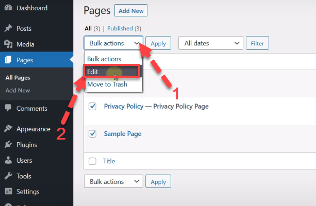This screenshot has height=206, width=316.
Task: Click the bottom Apply button
Action: tap(158, 181)
